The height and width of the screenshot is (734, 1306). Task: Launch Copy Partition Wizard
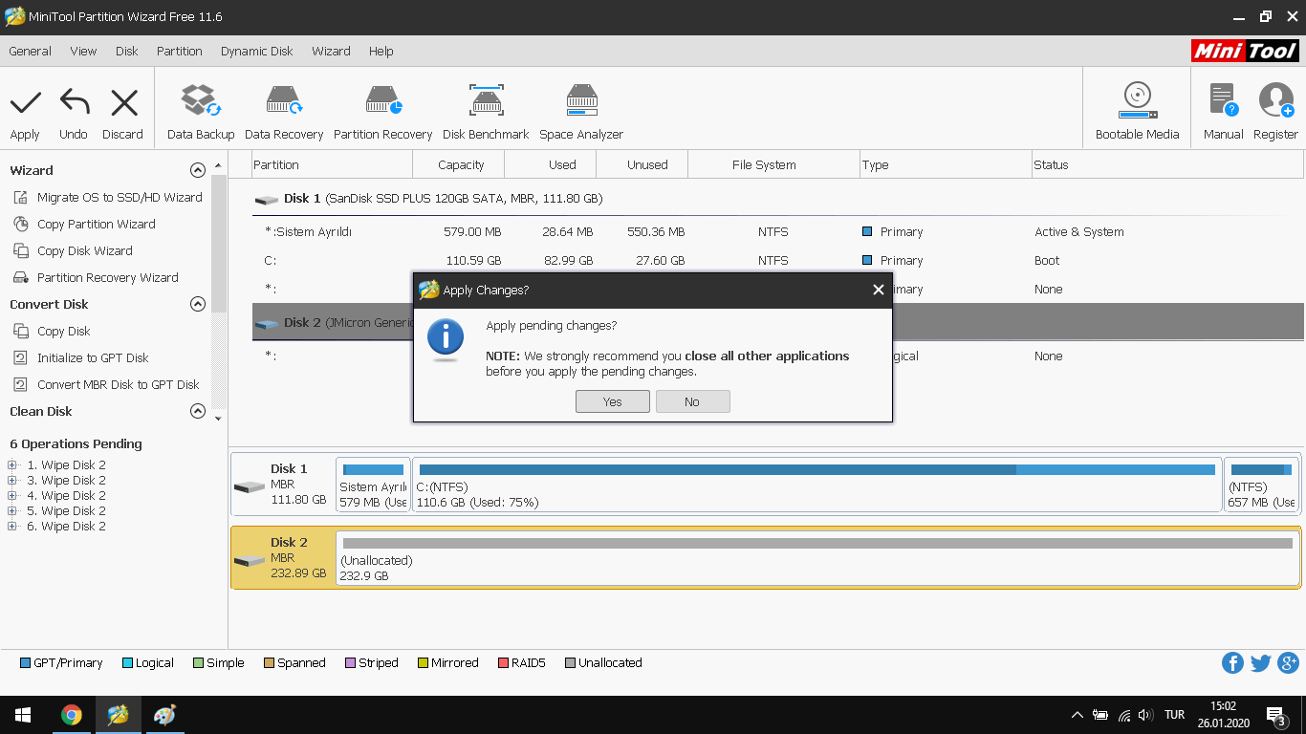96,224
